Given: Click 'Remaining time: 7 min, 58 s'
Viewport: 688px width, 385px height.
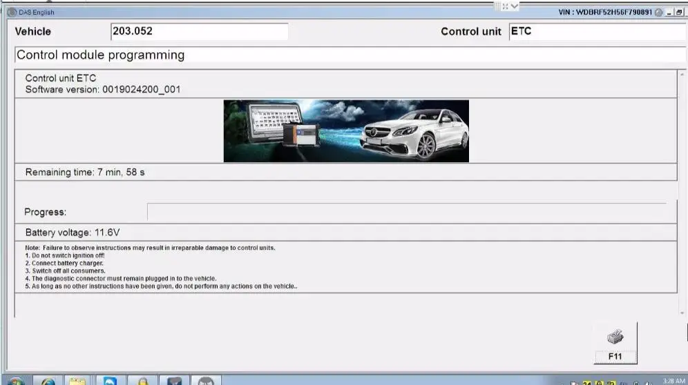Looking at the screenshot, I should coord(85,172).
